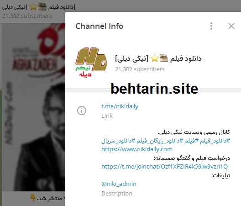Open the ND channel profile picture

(91, 62)
